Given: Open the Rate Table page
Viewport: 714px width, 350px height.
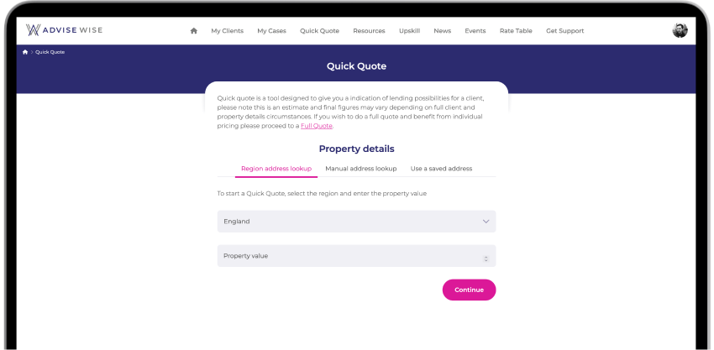Looking at the screenshot, I should click(516, 31).
